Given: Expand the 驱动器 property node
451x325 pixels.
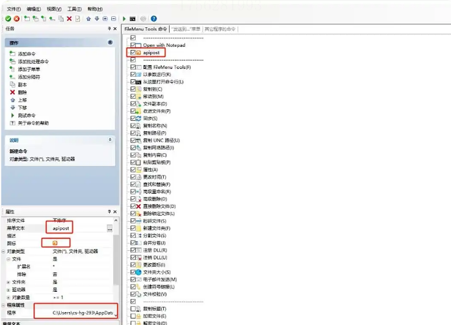Looking at the screenshot, I should pos(8,290).
